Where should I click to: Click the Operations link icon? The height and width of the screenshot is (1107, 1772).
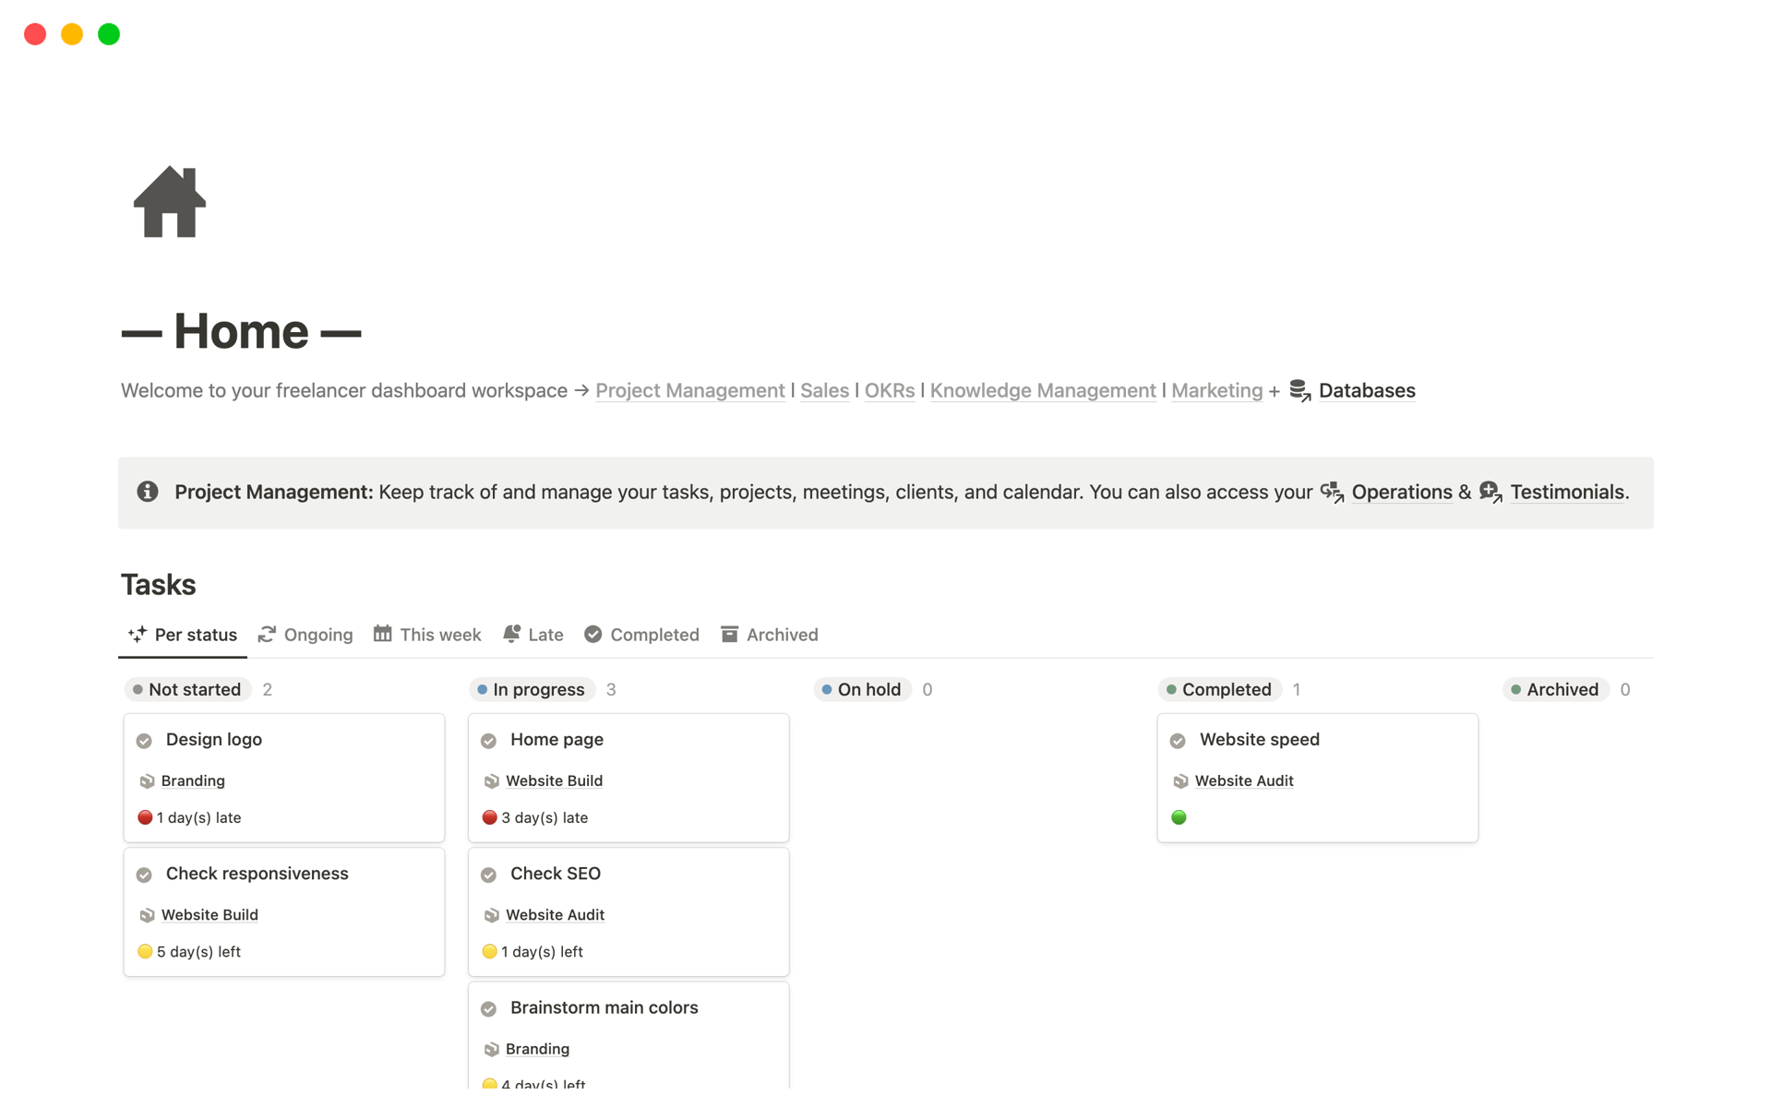(x=1331, y=493)
